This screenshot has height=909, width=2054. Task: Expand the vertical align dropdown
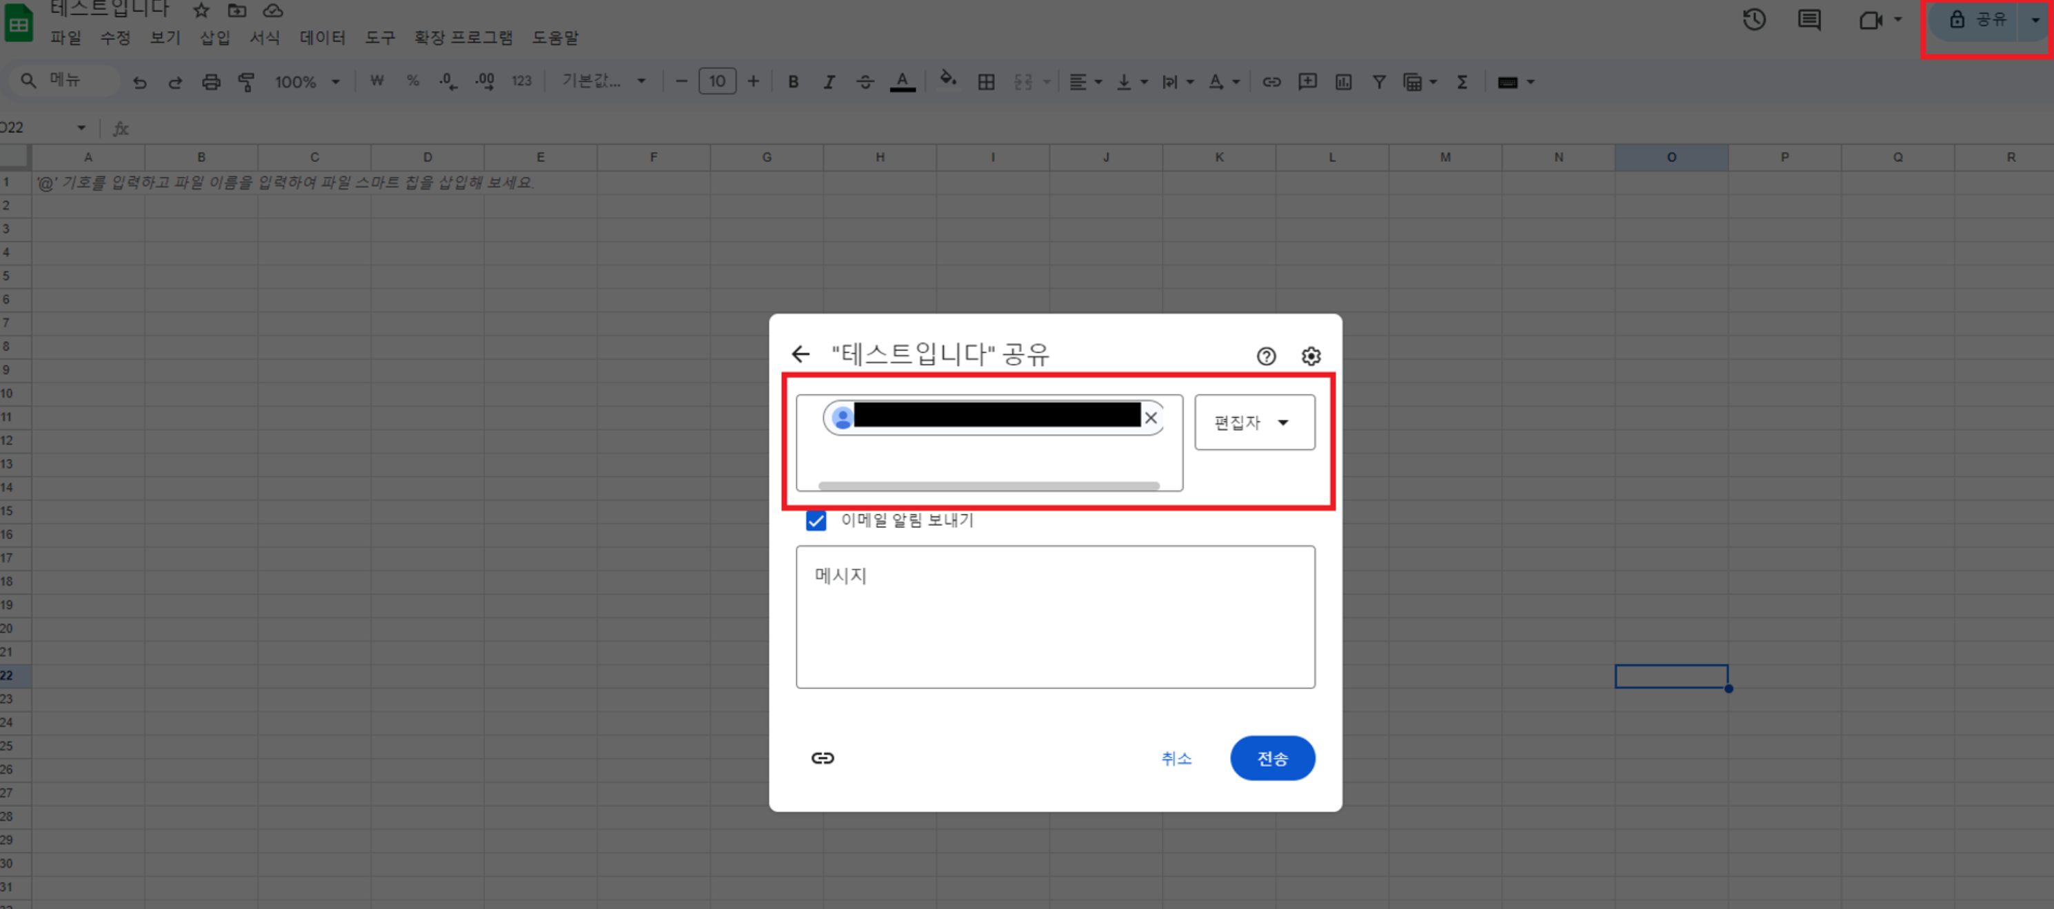(x=1144, y=82)
